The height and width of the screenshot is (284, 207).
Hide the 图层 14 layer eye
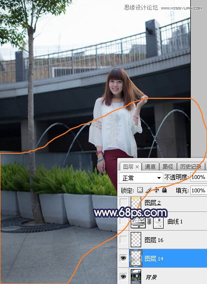(124, 258)
